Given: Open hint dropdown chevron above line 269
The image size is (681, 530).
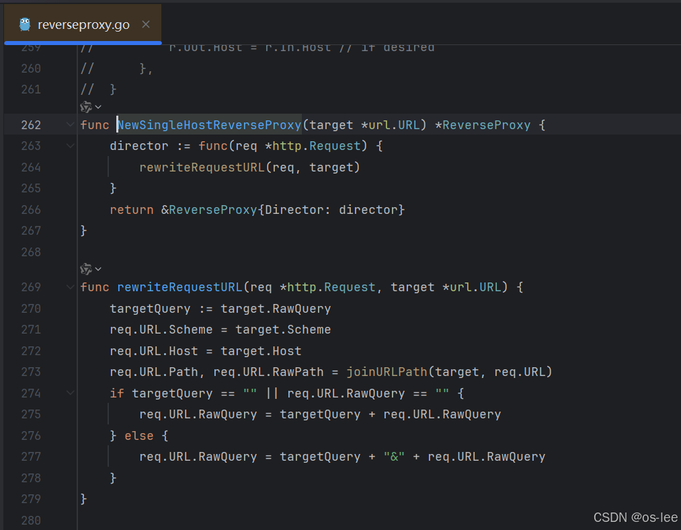Looking at the screenshot, I should [x=99, y=269].
